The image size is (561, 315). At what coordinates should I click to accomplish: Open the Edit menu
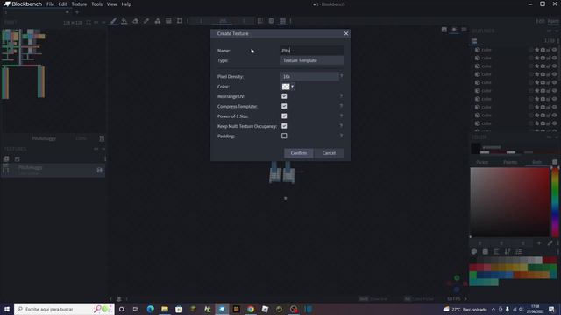tap(62, 4)
